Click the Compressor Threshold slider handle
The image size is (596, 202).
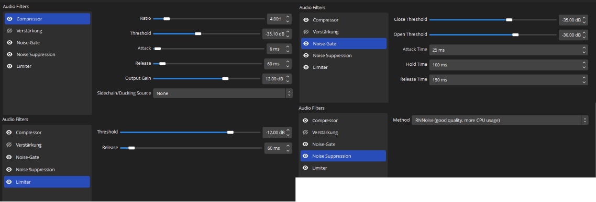tap(197, 34)
